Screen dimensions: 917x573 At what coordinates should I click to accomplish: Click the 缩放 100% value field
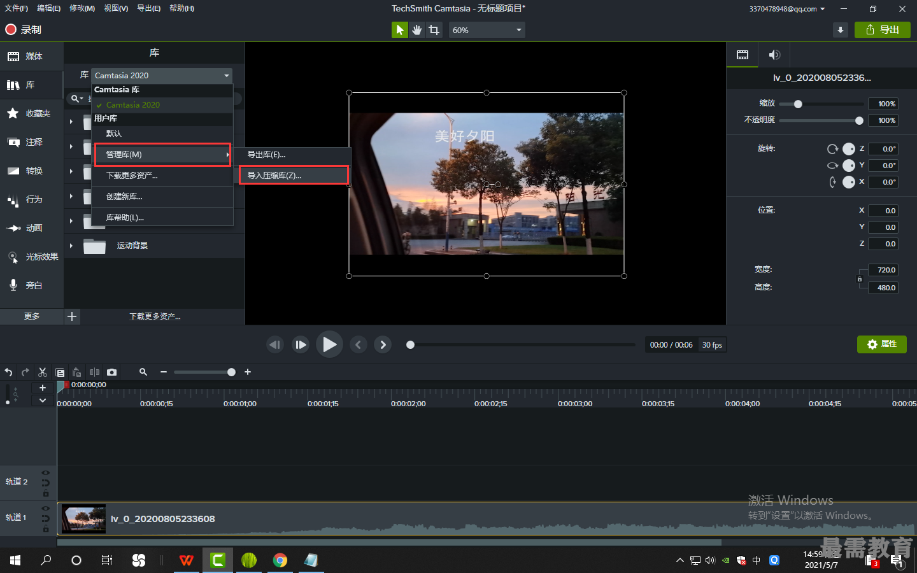point(883,104)
